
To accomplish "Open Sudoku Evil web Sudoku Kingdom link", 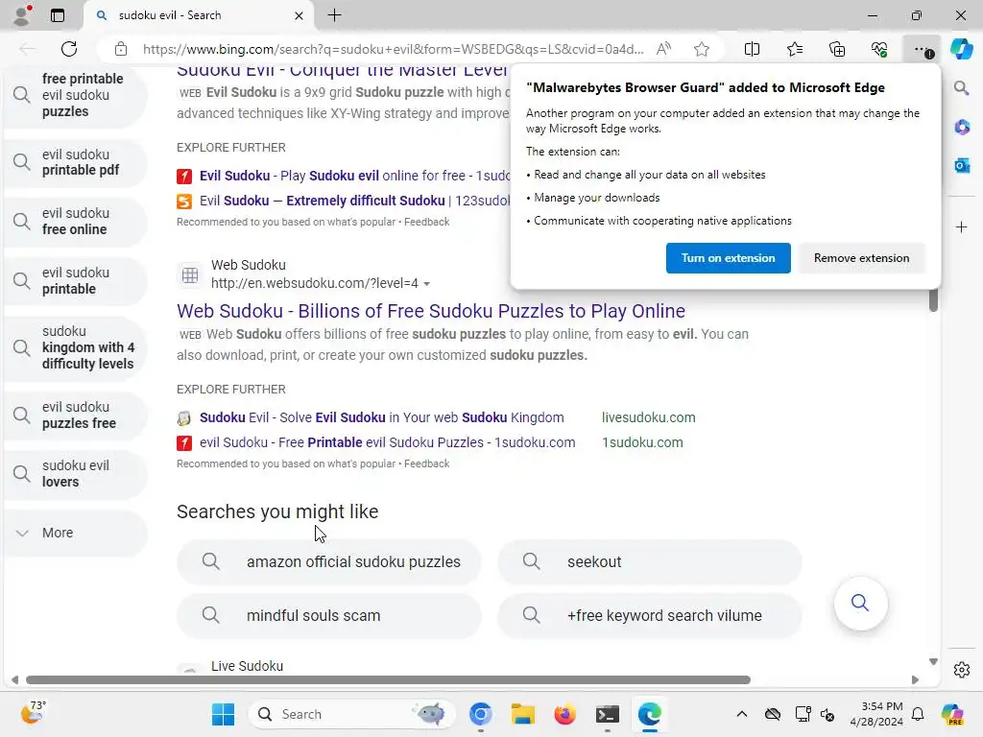I will point(382,417).
